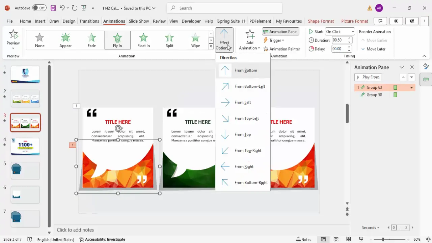This screenshot has height=243, width=432.
Task: Open the Picture Format tab
Action: (x=354, y=21)
